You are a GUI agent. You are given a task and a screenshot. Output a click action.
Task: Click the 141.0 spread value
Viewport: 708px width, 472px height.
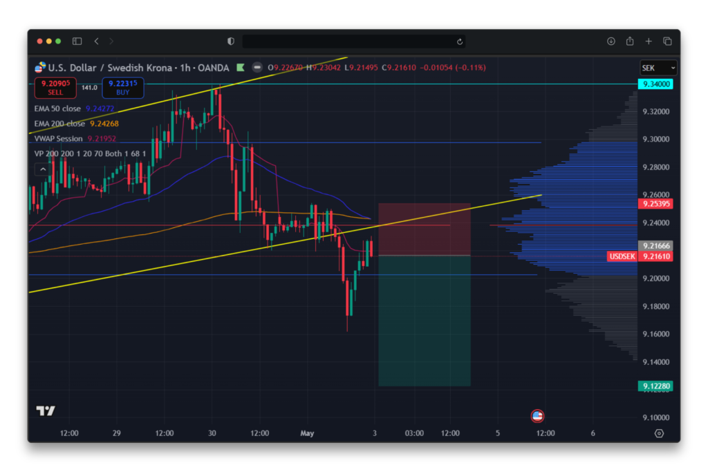[x=89, y=88]
